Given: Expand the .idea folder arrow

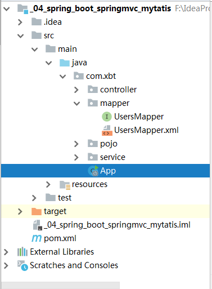Looking at the screenshot, I should [x=20, y=22].
